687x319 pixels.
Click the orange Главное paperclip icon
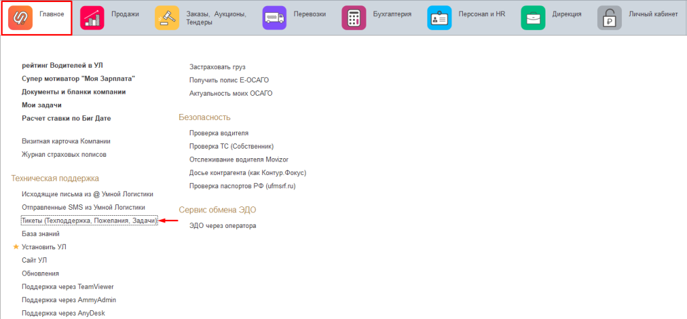(20, 18)
